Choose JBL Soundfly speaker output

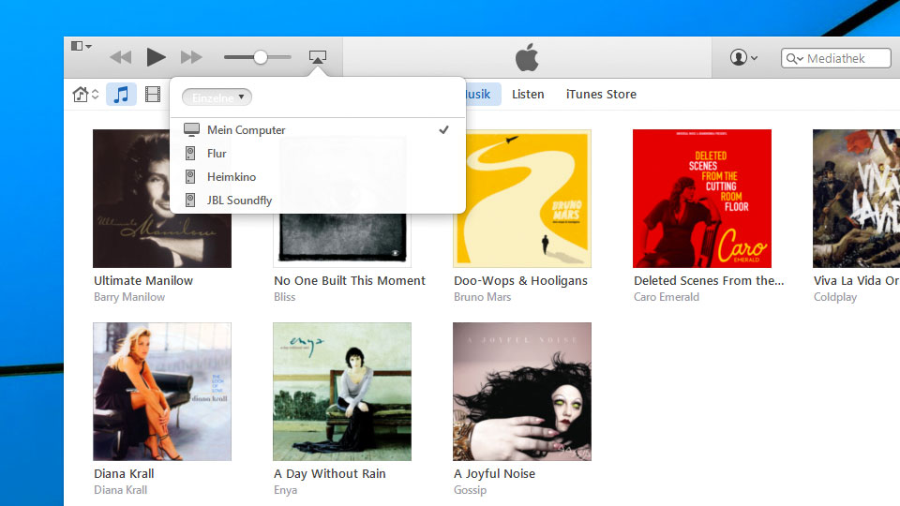pos(239,200)
